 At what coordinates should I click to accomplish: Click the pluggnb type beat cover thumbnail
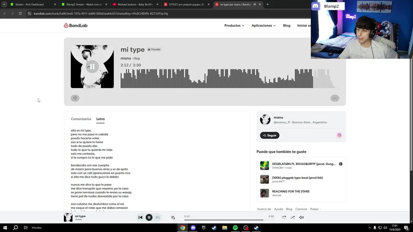click(265, 179)
